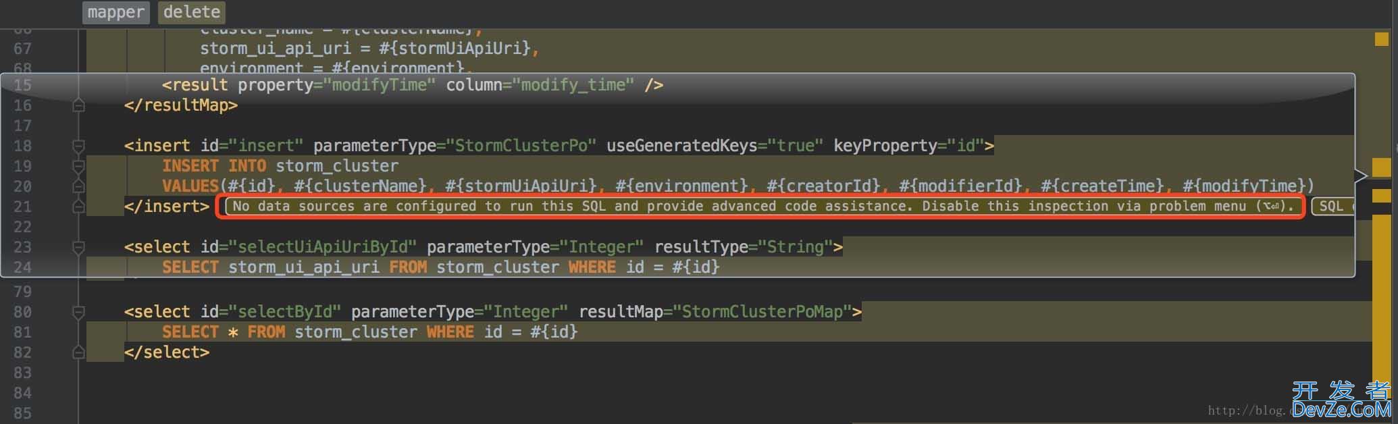1398x424 pixels.
Task: Click the "modifyTime" property value
Action: (380, 85)
